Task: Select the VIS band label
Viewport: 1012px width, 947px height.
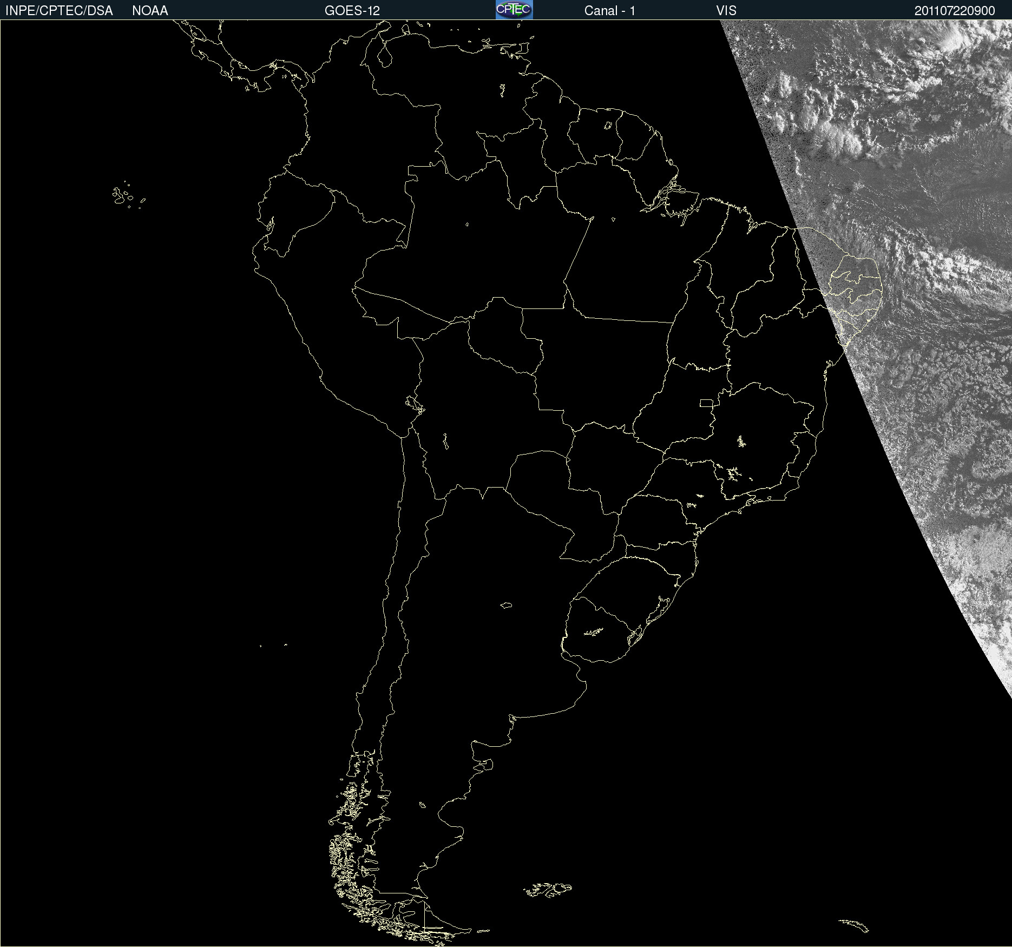Action: [x=726, y=11]
